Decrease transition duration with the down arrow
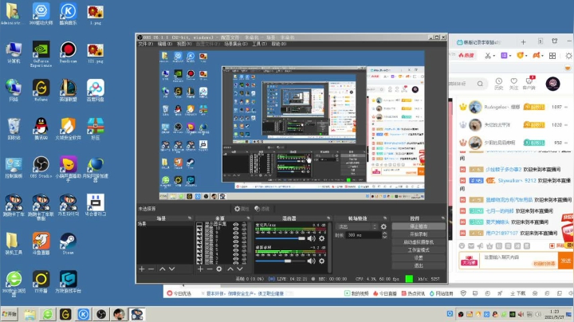Viewport: 574px width, 322px height. [385, 237]
